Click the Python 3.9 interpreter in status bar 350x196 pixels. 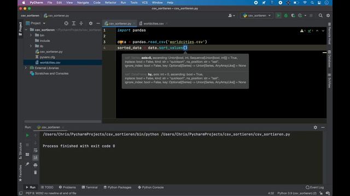297,193
